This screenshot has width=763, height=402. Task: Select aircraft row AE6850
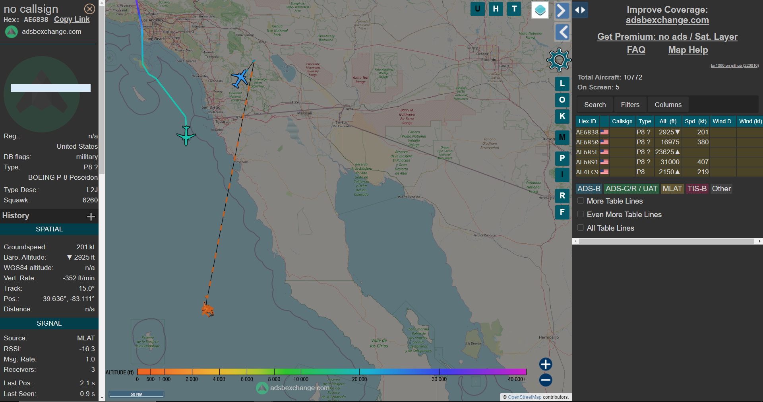(669, 142)
